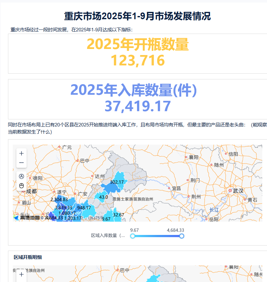
Task: Select the map region labeled 32.67
Action: (118, 214)
